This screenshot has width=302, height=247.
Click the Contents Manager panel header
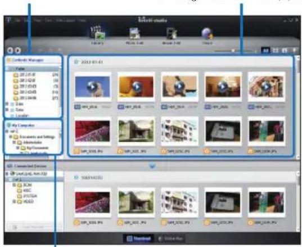[x=33, y=60]
